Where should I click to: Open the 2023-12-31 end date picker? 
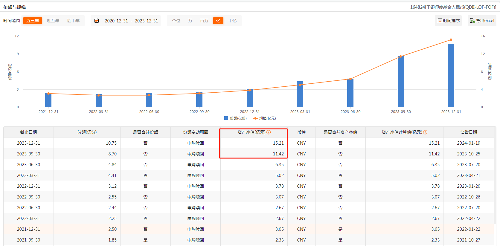pyautogui.click(x=146, y=21)
